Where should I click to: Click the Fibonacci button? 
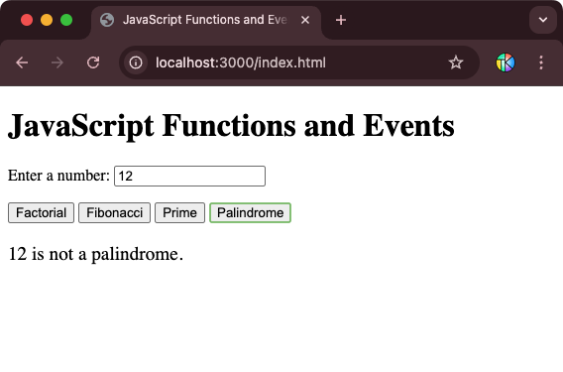click(x=115, y=212)
